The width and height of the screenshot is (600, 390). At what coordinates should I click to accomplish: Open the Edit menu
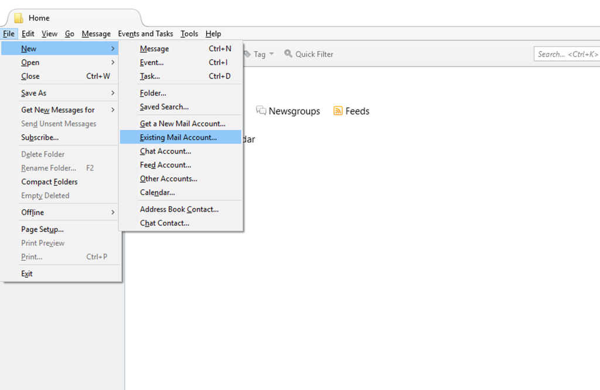[x=28, y=33]
